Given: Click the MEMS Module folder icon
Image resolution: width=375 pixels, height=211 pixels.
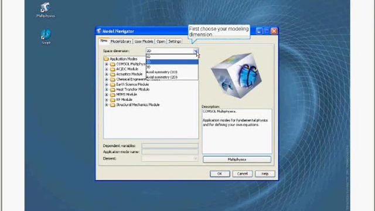Looking at the screenshot, I should click(112, 94).
